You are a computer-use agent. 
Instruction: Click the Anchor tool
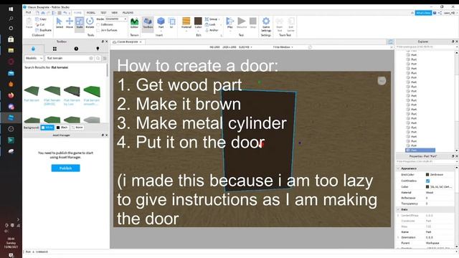tap(212, 30)
